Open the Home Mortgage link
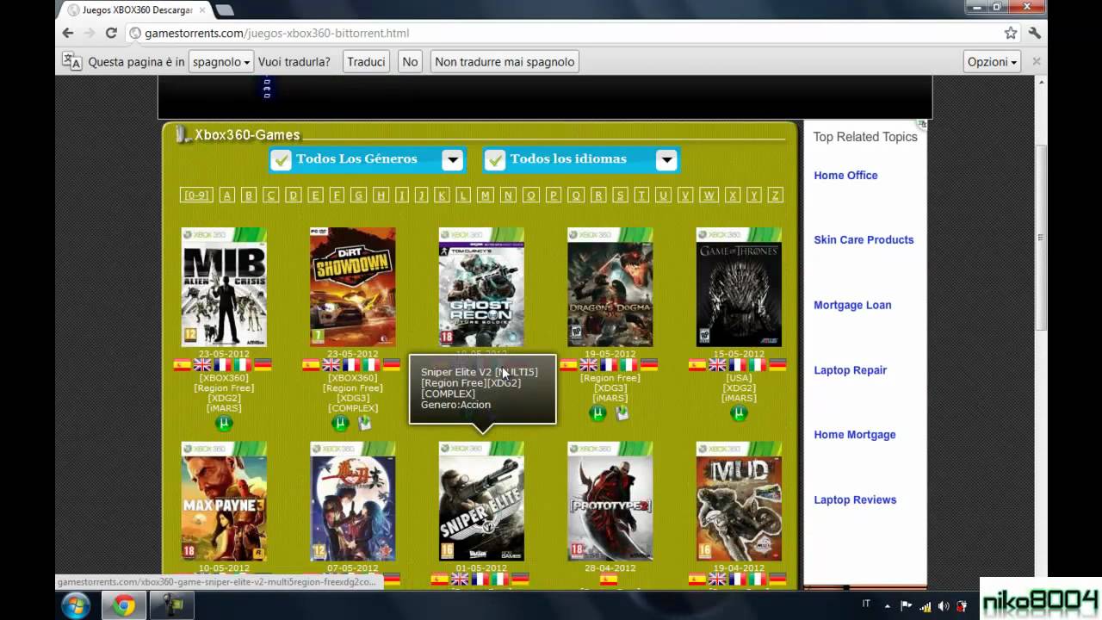The image size is (1102, 620). [855, 435]
